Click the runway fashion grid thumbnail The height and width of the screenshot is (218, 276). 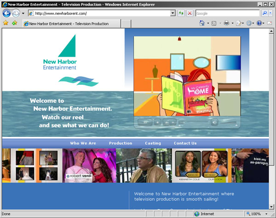(36, 165)
